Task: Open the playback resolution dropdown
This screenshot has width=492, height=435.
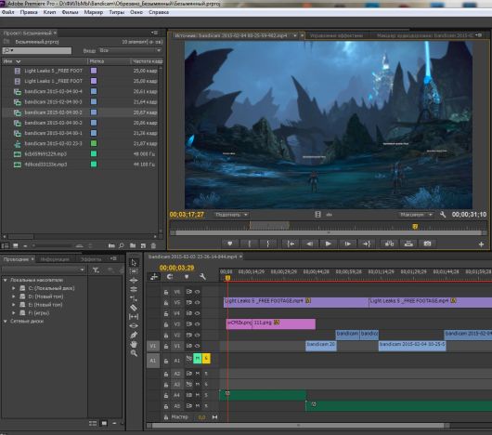Action: [x=416, y=215]
